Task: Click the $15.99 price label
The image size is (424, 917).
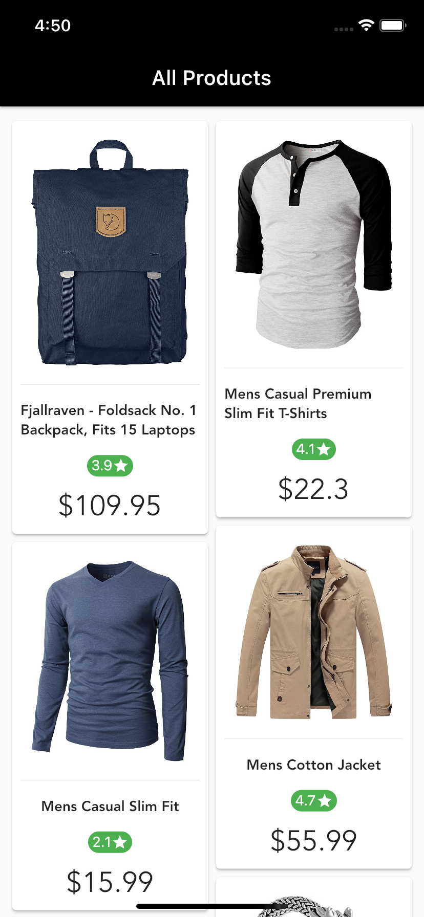Action: click(x=110, y=882)
